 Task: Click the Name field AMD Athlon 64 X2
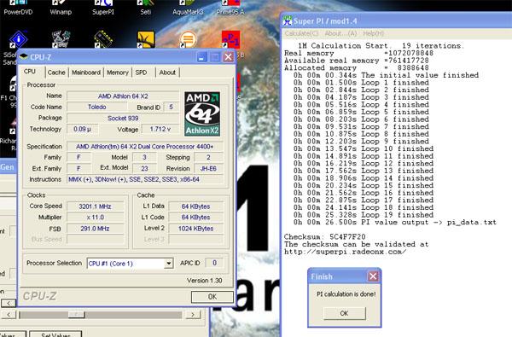coord(123,96)
